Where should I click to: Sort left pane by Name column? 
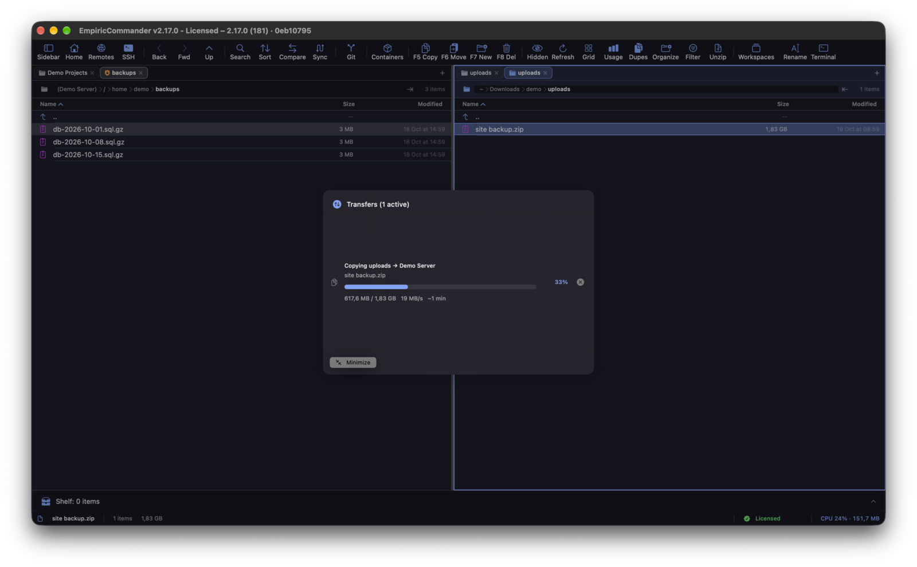click(x=52, y=104)
